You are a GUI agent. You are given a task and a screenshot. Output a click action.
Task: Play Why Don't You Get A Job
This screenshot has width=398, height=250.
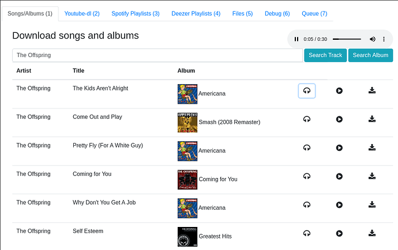tap(339, 204)
